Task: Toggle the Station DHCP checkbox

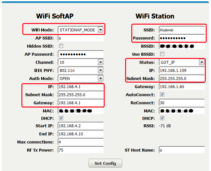Action: [x=162, y=118]
